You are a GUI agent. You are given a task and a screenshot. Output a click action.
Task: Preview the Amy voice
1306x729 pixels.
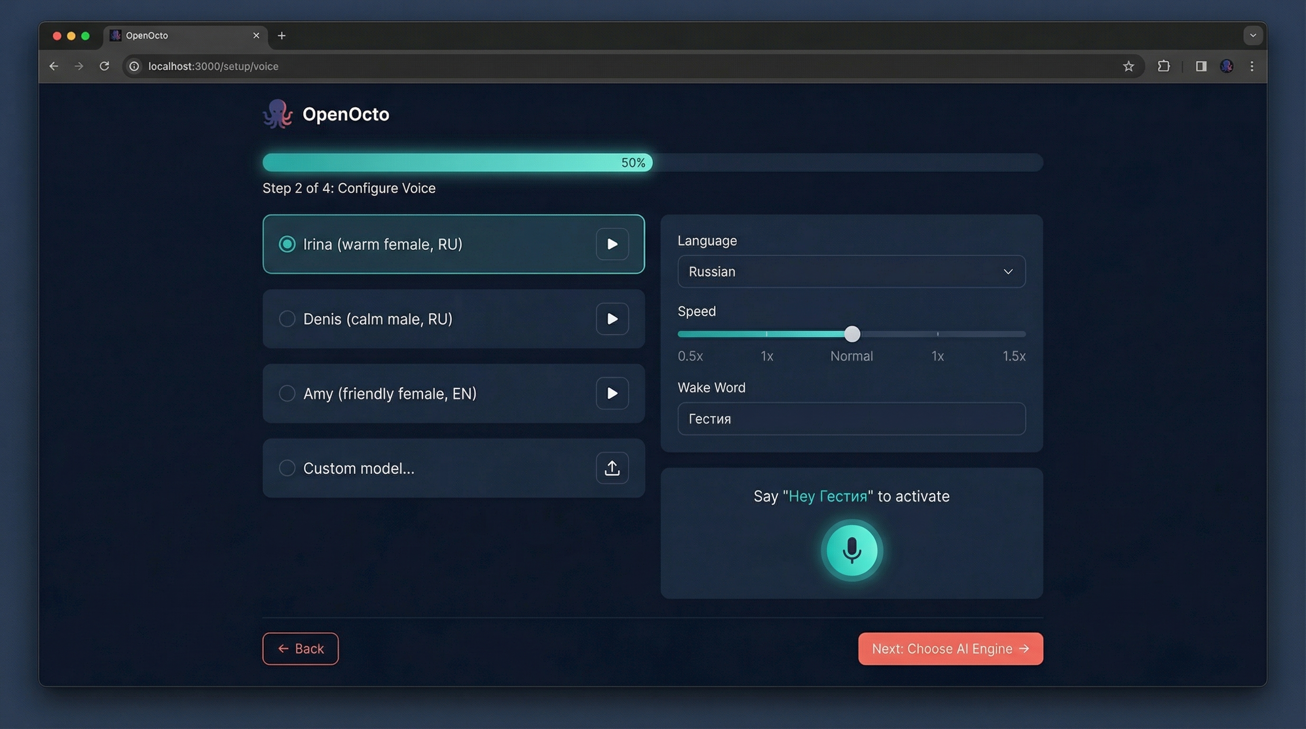612,393
